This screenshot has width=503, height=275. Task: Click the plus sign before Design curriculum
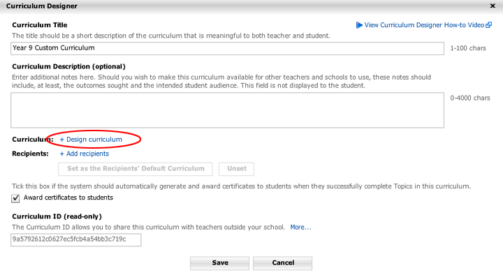pyautogui.click(x=62, y=140)
